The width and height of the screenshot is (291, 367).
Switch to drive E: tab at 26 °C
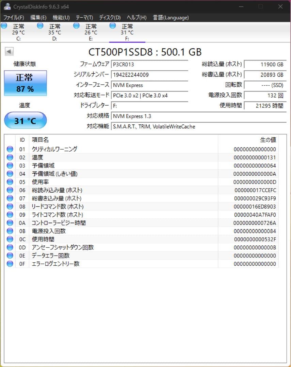91,32
